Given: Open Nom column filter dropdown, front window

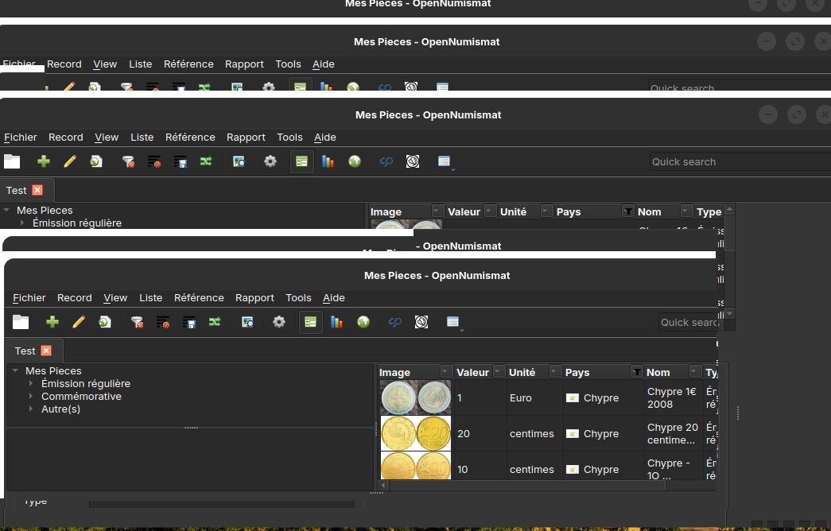Looking at the screenshot, I should [x=694, y=371].
